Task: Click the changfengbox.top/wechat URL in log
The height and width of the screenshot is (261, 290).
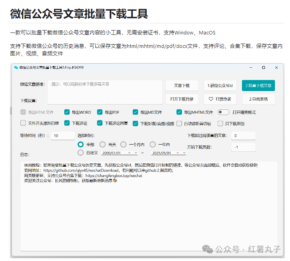Action: [114, 175]
